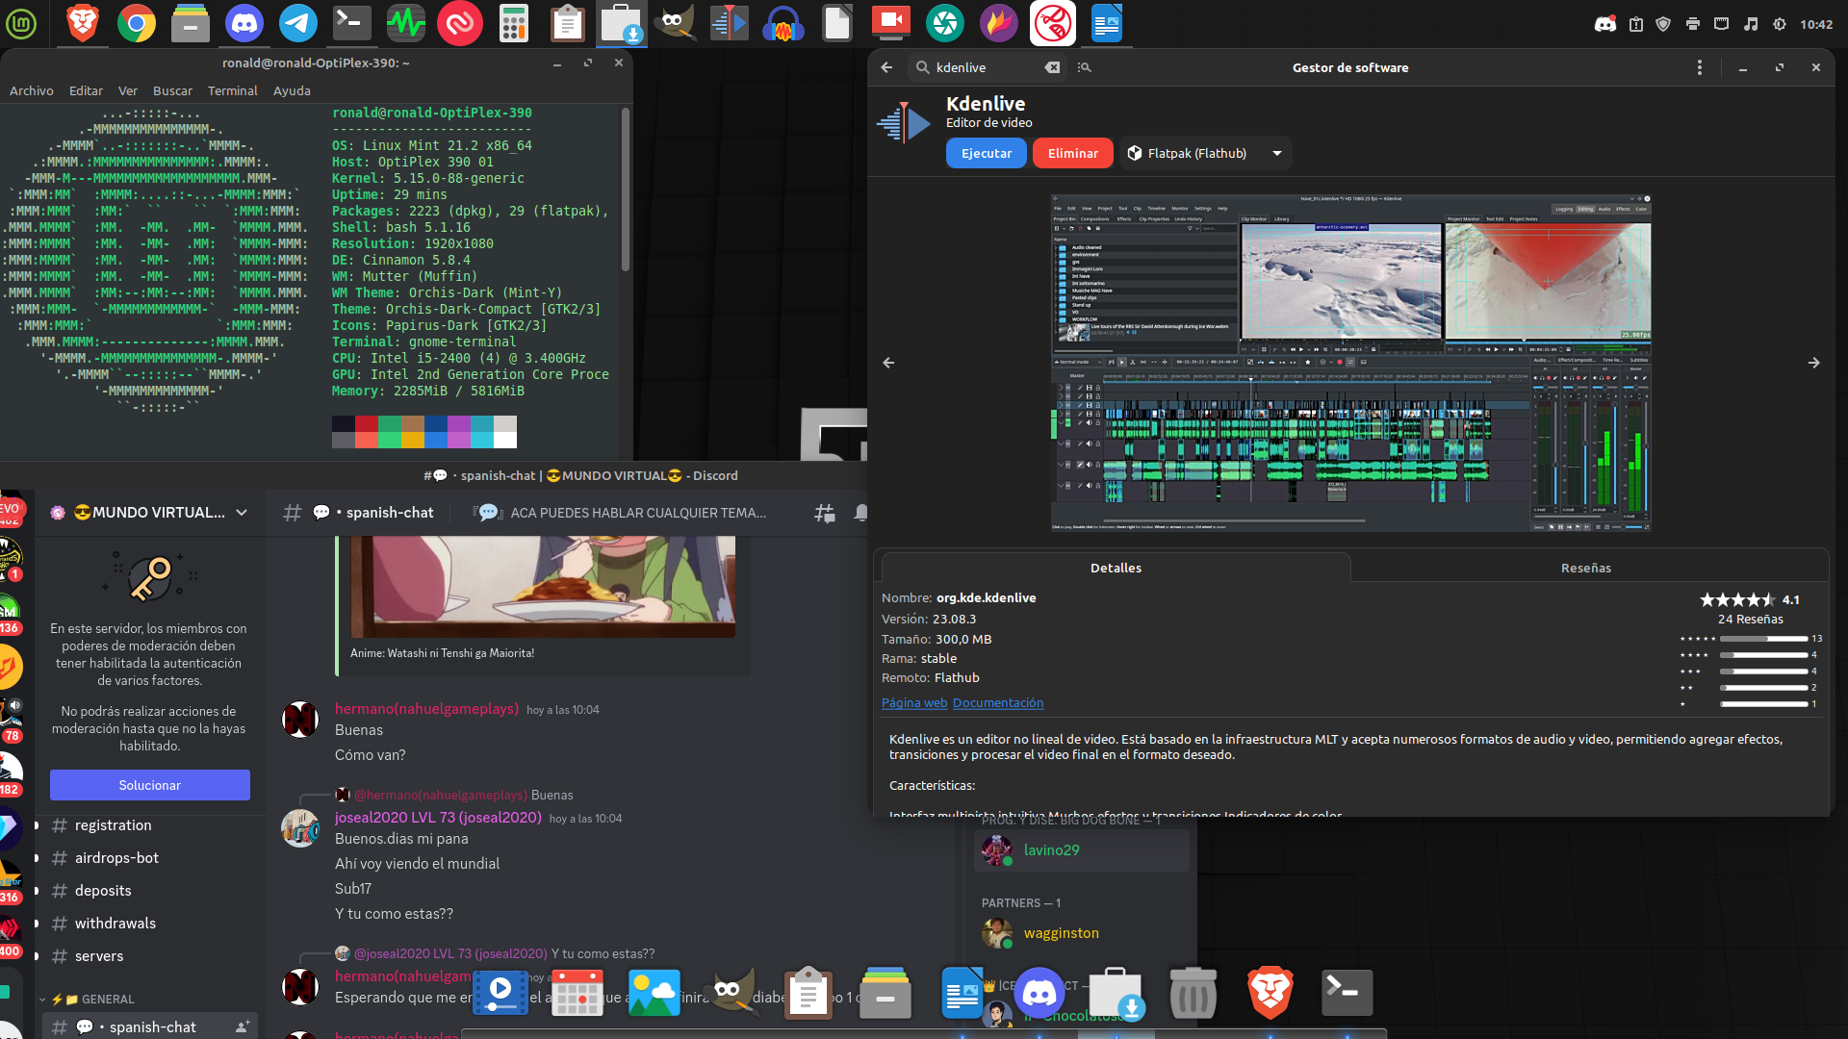Show previous Kdenlive screenshot

point(888,363)
